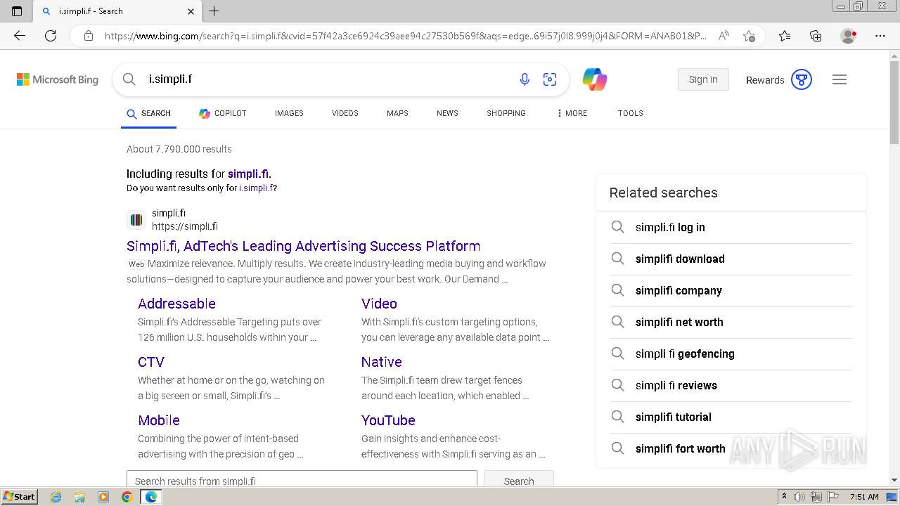Click into the Bing search text box
This screenshot has height=506, width=900.
coord(327,79)
